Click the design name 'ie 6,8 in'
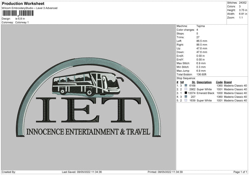 coord(20,19)
